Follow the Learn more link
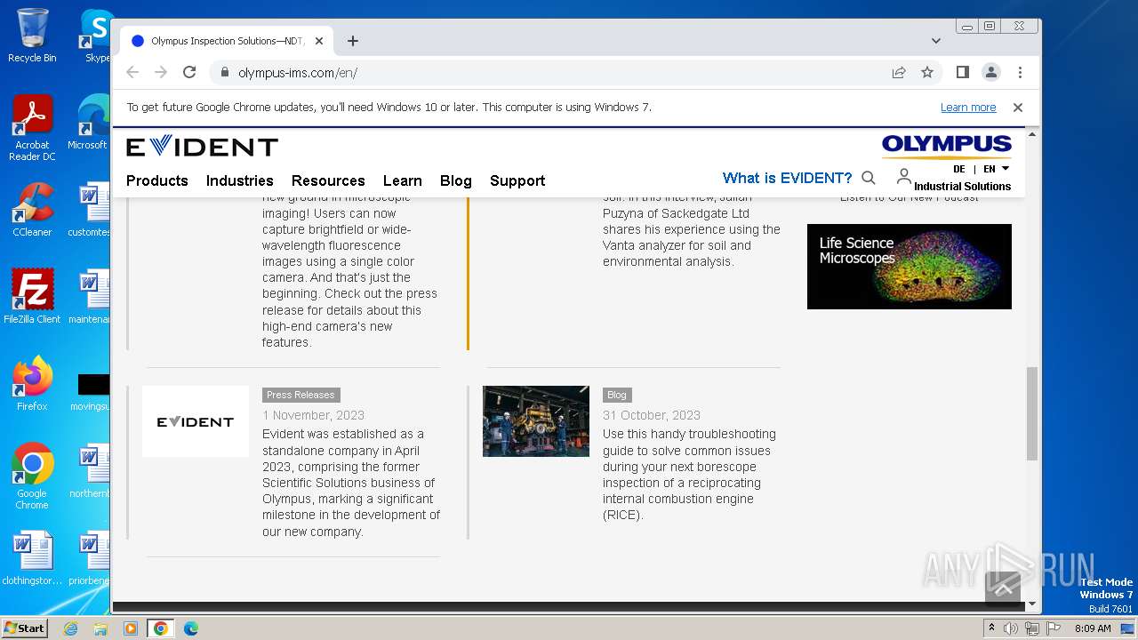Image resolution: width=1138 pixels, height=640 pixels. 968,108
